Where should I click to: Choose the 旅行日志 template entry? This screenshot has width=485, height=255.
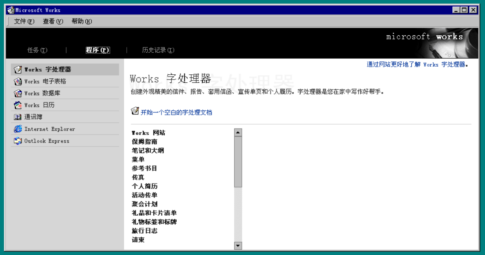(x=144, y=231)
